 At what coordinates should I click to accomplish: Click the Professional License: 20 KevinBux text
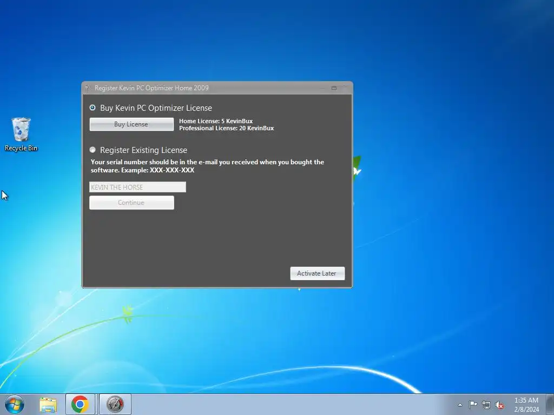[x=227, y=128]
